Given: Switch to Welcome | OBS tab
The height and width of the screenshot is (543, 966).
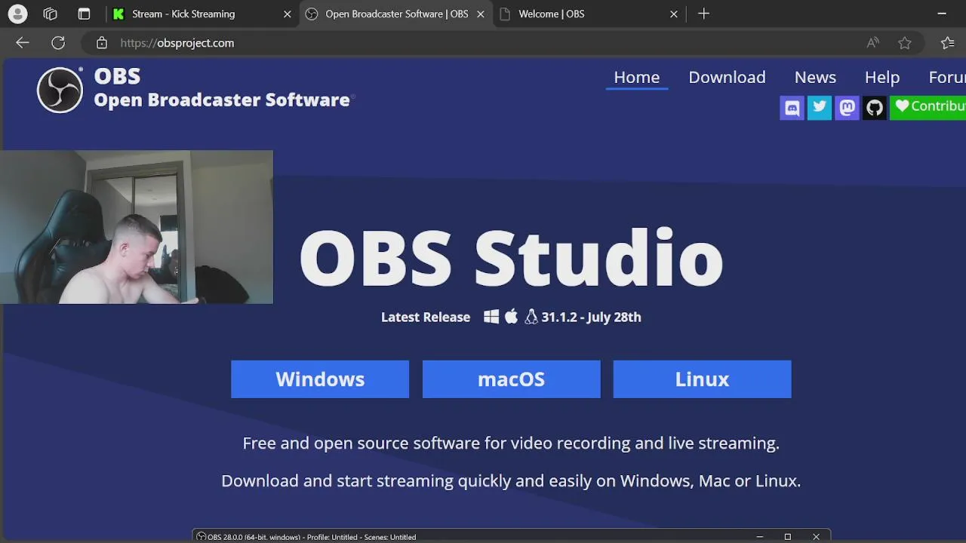Looking at the screenshot, I should 589,14.
